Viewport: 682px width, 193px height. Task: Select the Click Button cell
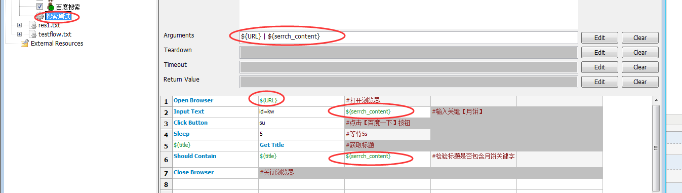coord(215,123)
